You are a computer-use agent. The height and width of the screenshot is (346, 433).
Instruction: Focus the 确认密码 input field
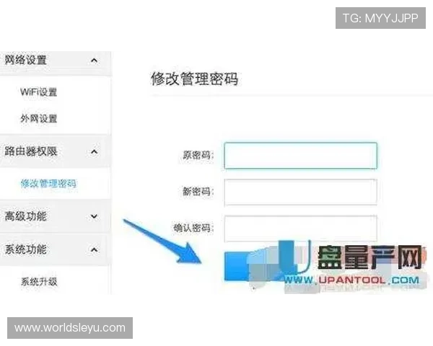coord(300,229)
